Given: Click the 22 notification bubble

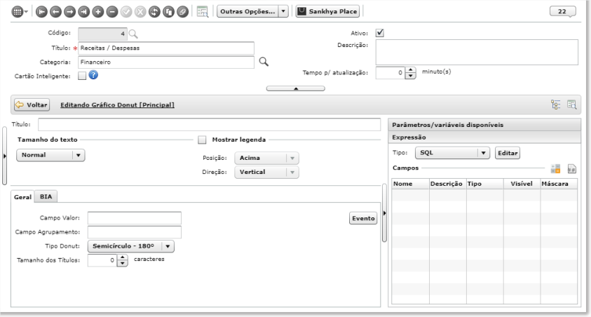Looking at the screenshot, I should coord(562,12).
